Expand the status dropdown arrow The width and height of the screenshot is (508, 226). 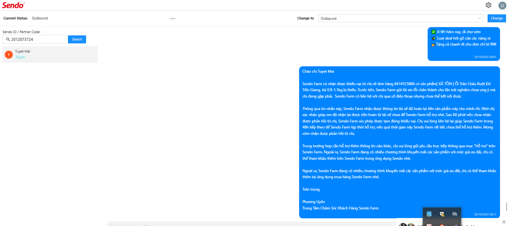(479, 18)
